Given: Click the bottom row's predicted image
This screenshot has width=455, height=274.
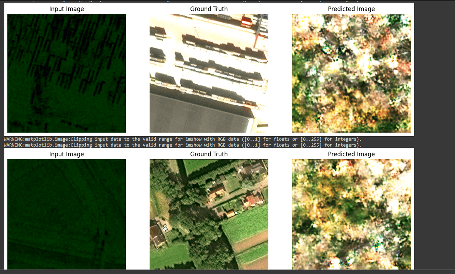Looking at the screenshot, I should point(351,214).
